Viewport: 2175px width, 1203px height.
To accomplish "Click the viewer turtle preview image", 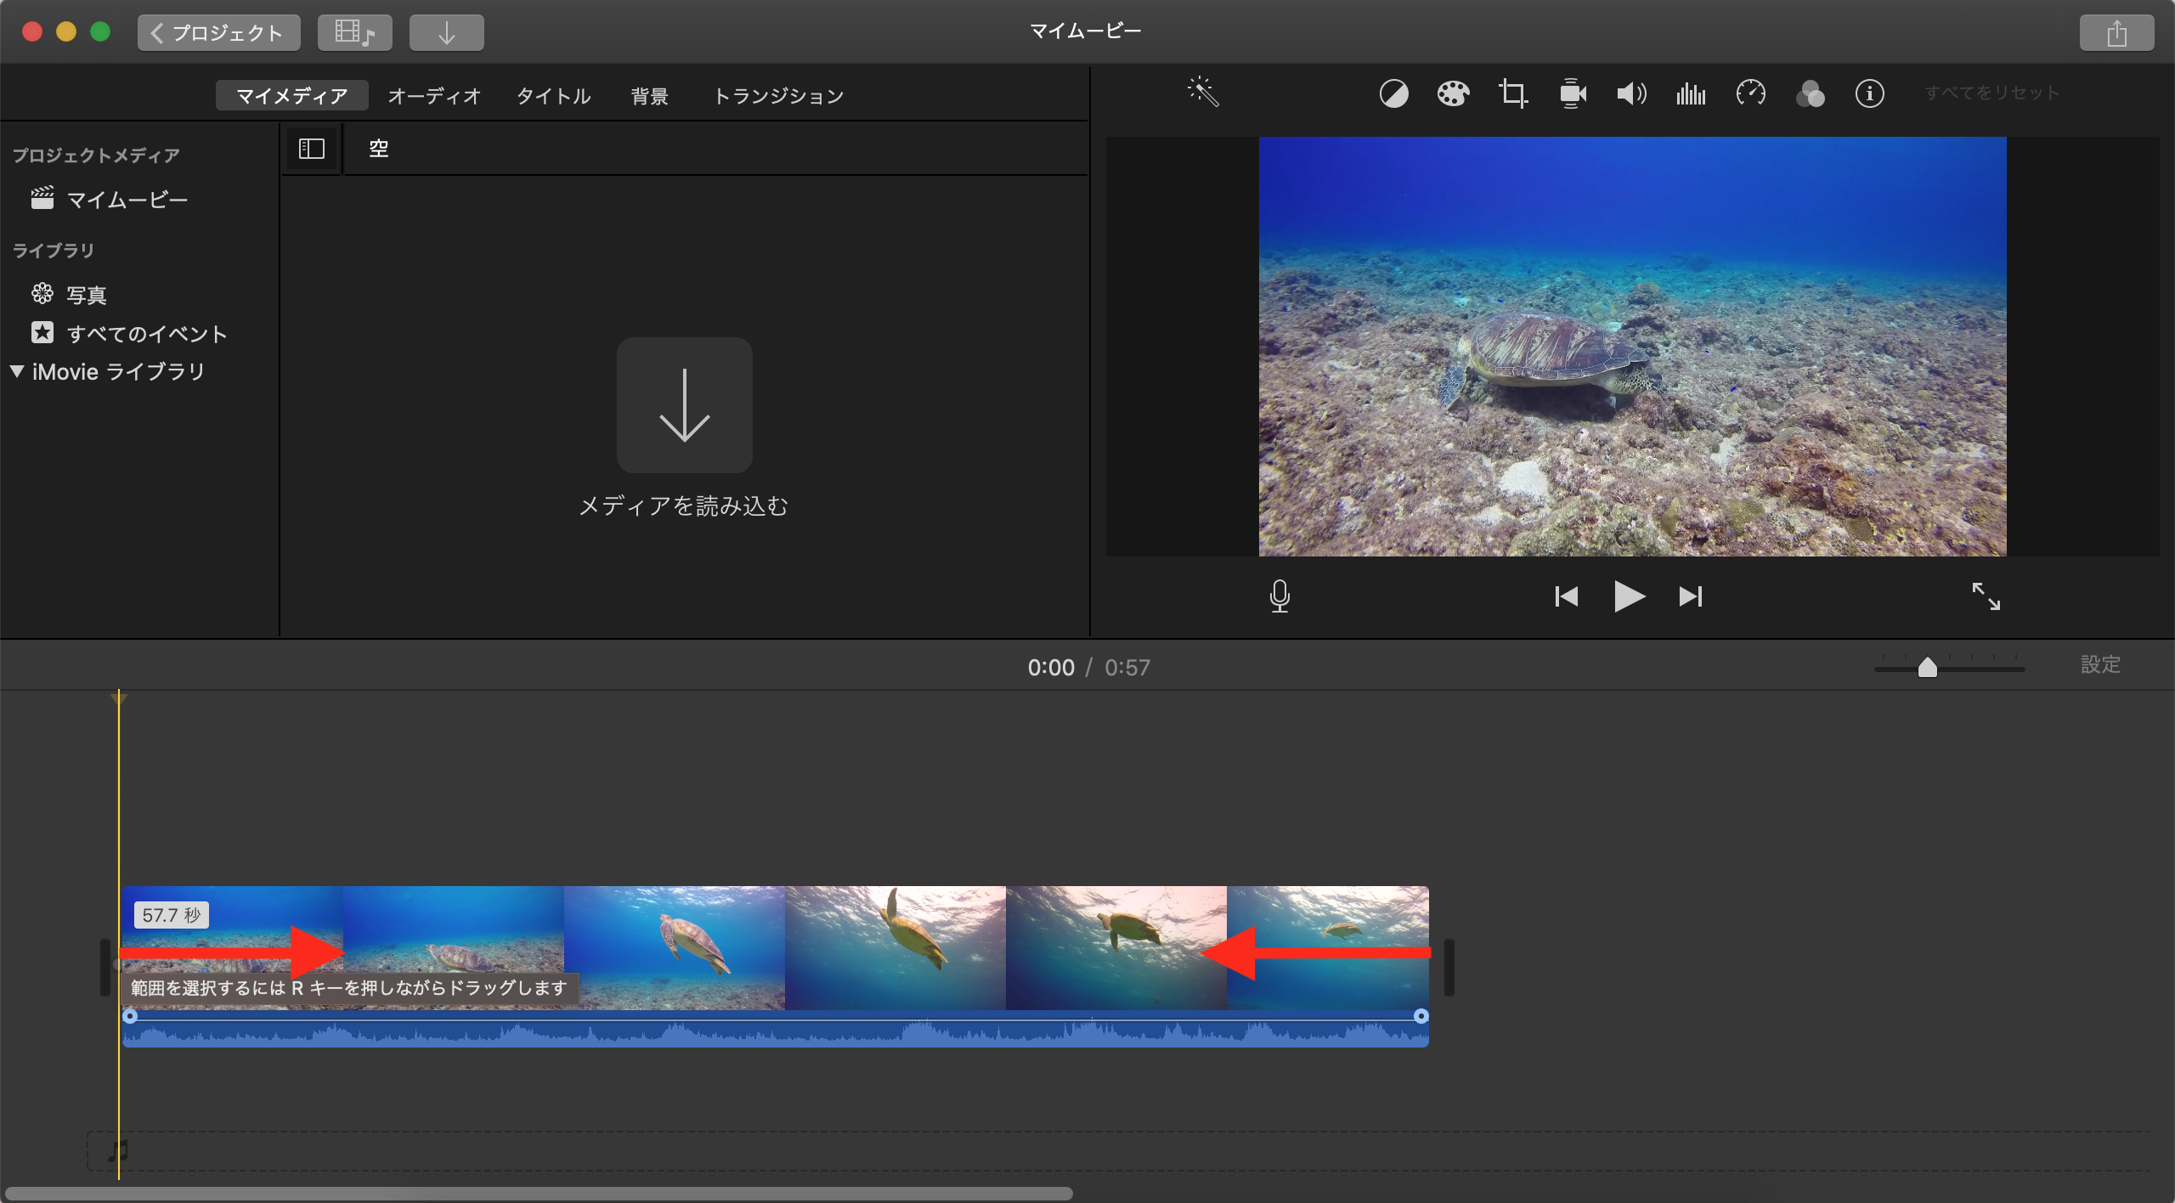I will click(x=1632, y=347).
